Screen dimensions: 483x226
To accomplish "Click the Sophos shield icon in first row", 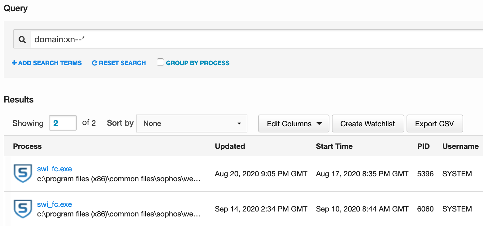I will 23,174.
